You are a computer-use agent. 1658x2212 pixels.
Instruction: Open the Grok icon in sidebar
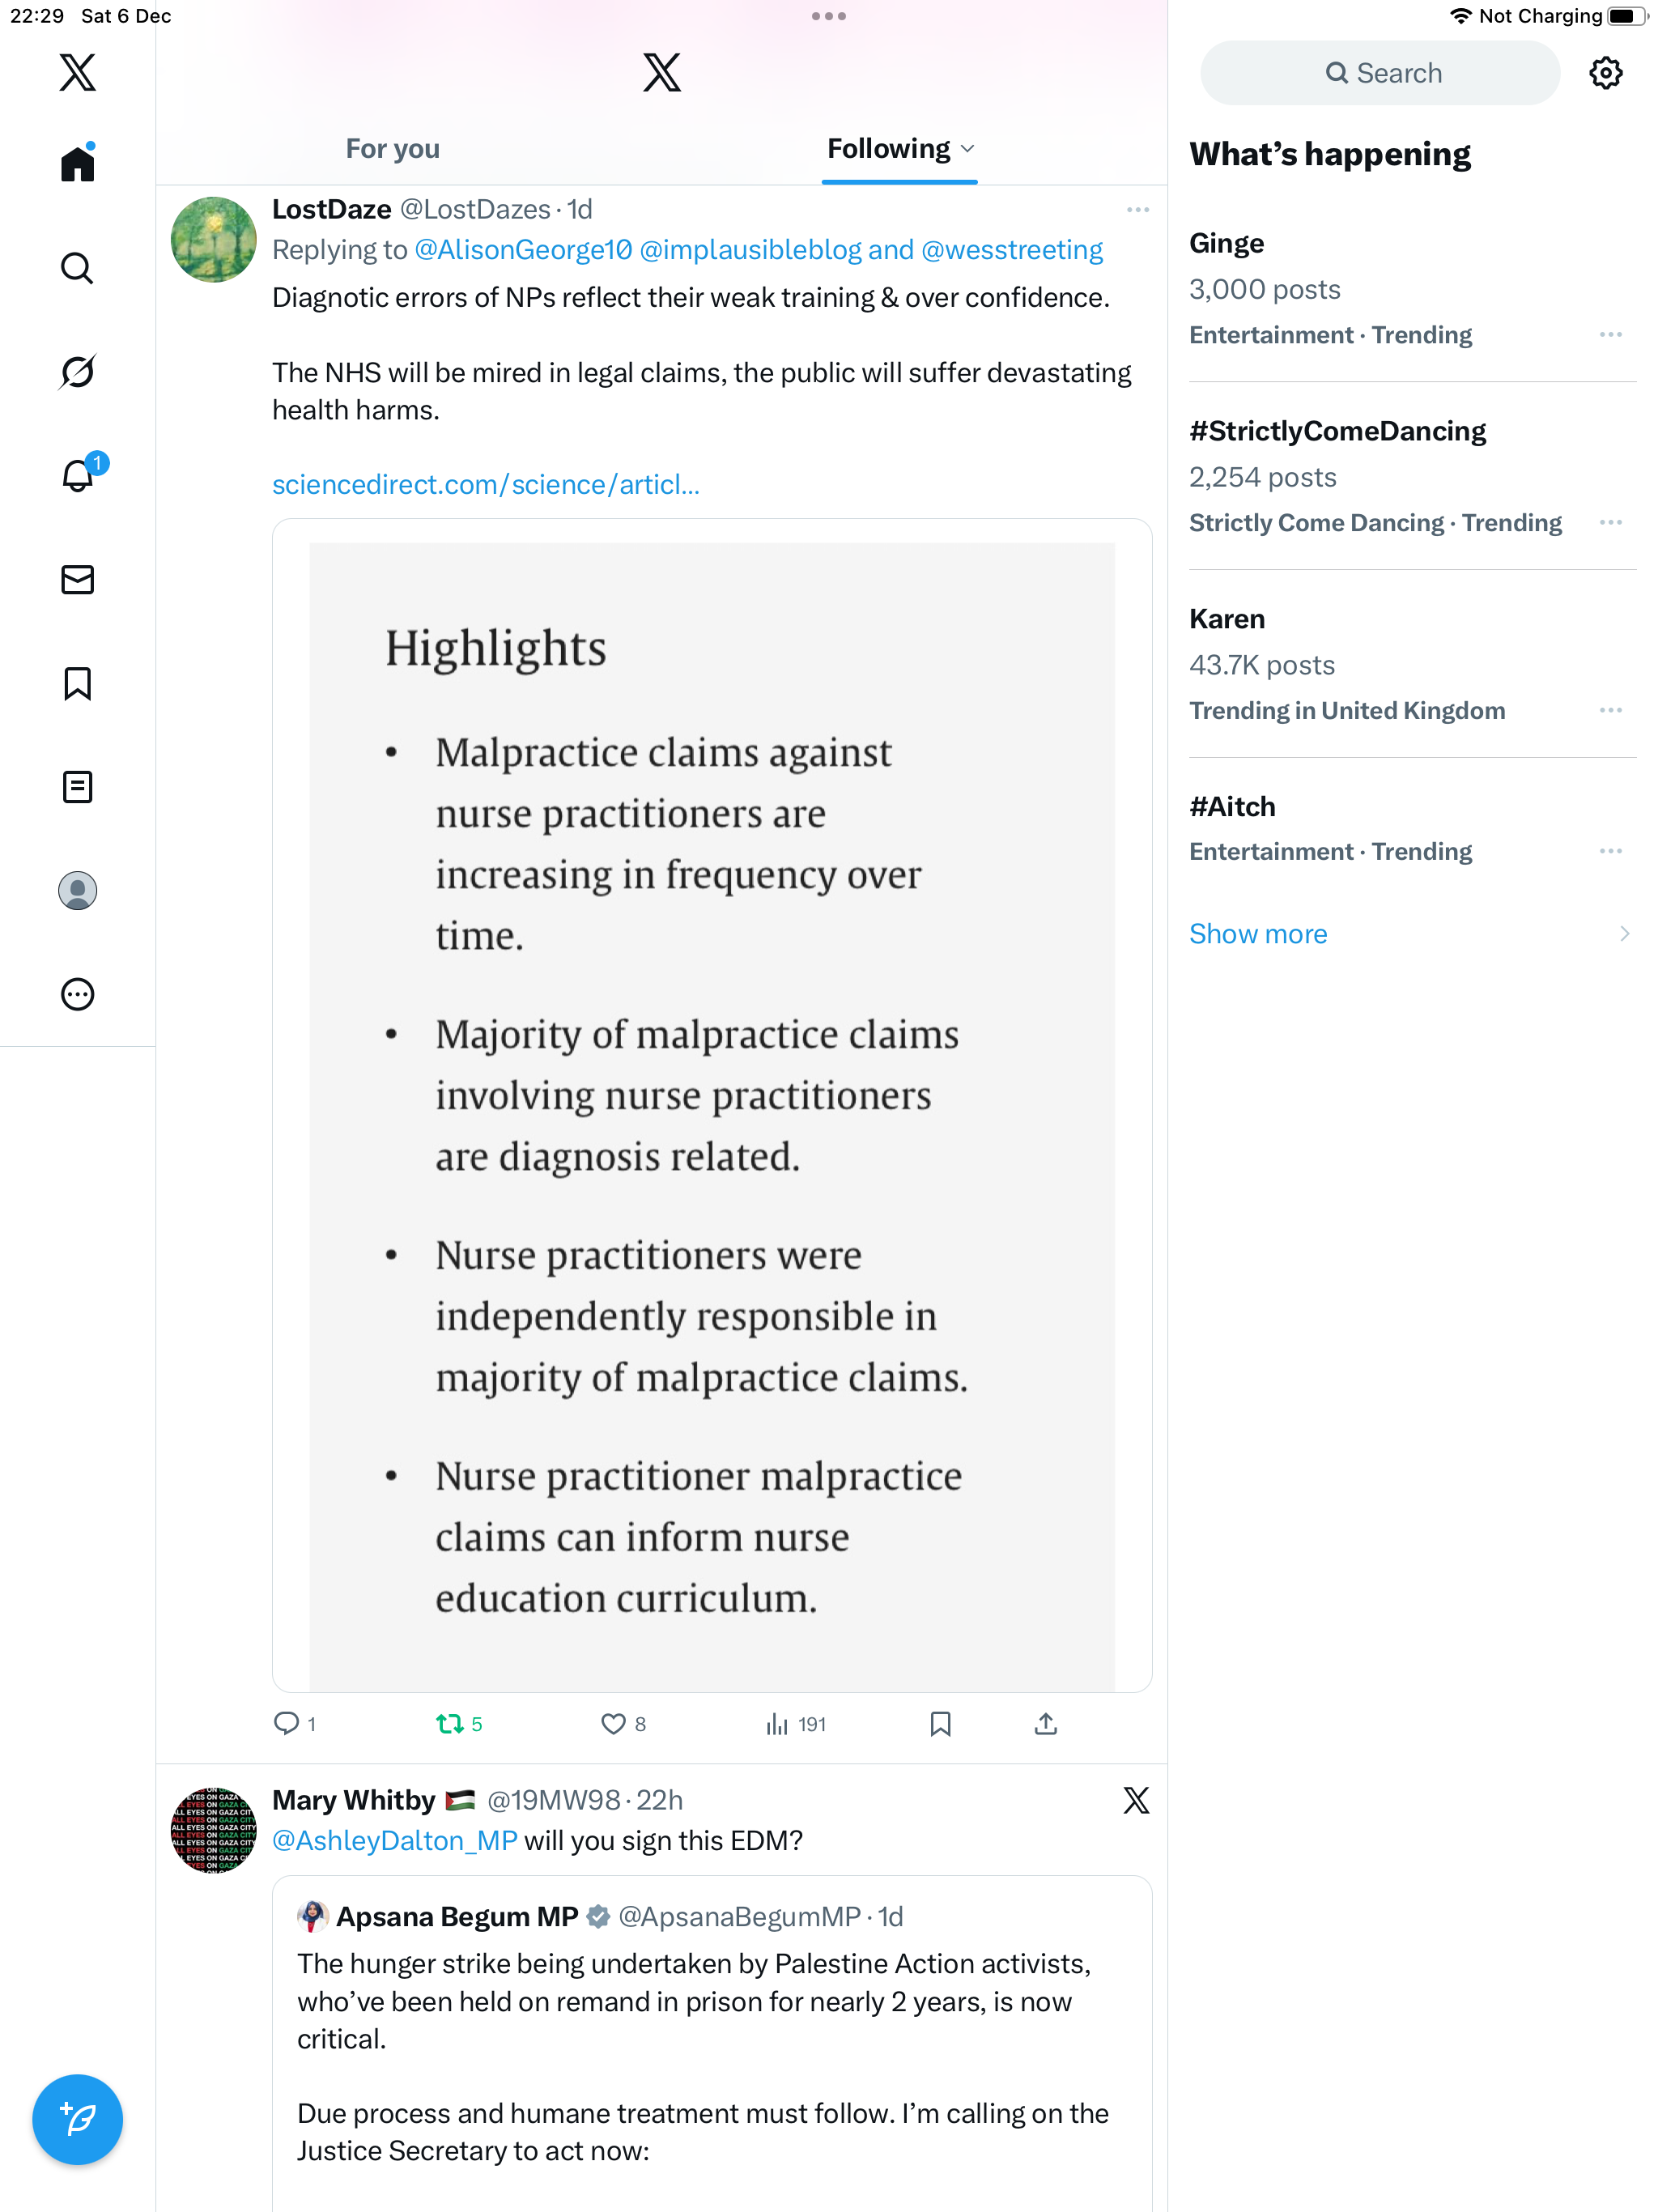click(x=77, y=372)
